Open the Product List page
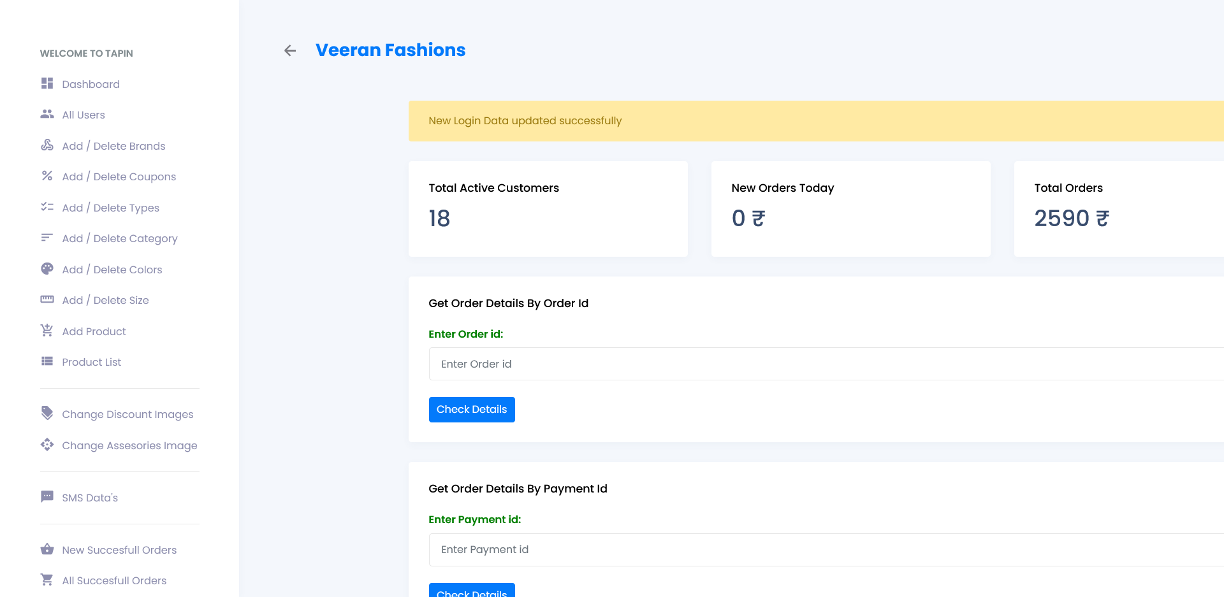1224x597 pixels. (x=91, y=362)
